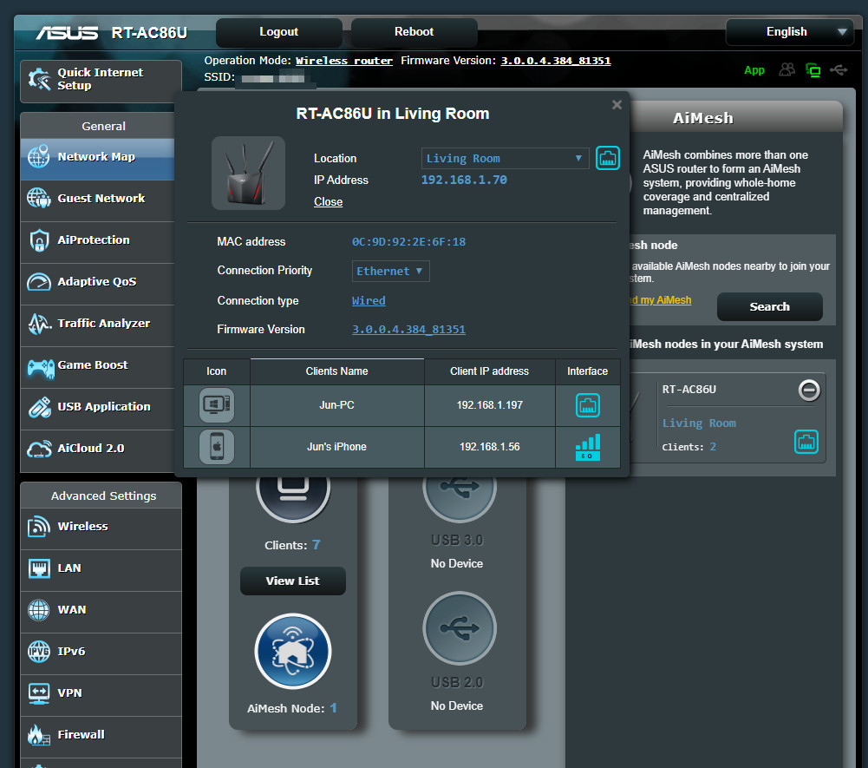Click the View List button
Image resolution: width=868 pixels, height=768 pixels.
click(293, 581)
